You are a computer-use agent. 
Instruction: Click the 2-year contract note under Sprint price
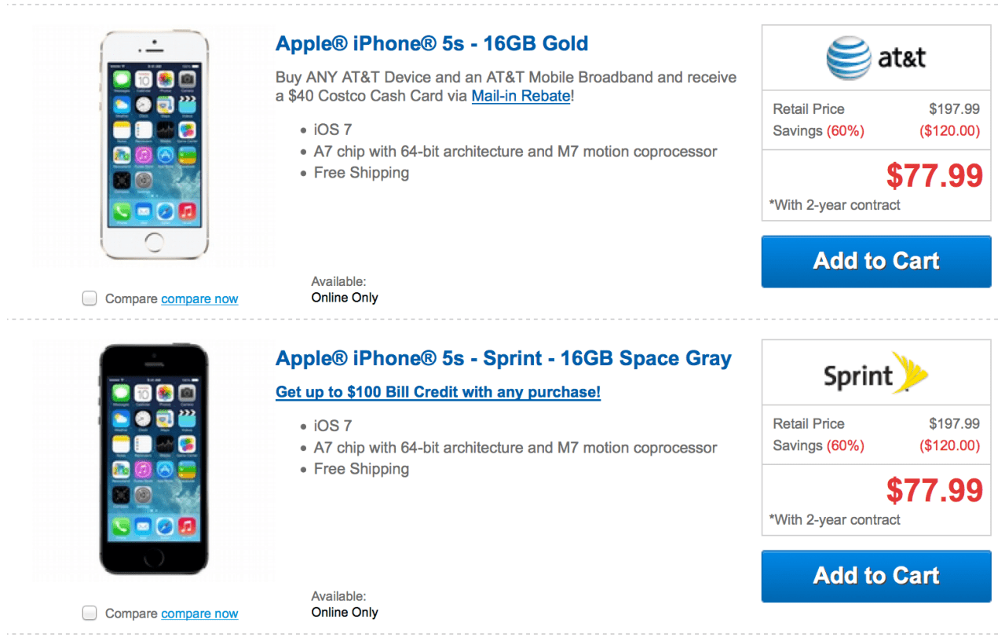pos(835,519)
